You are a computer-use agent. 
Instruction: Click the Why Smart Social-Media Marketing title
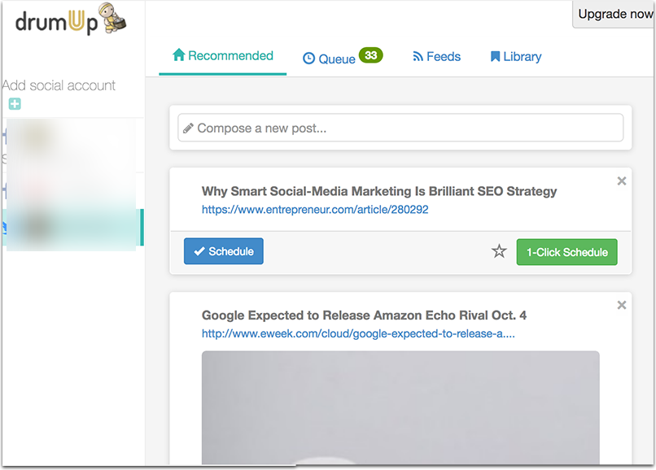coord(379,191)
